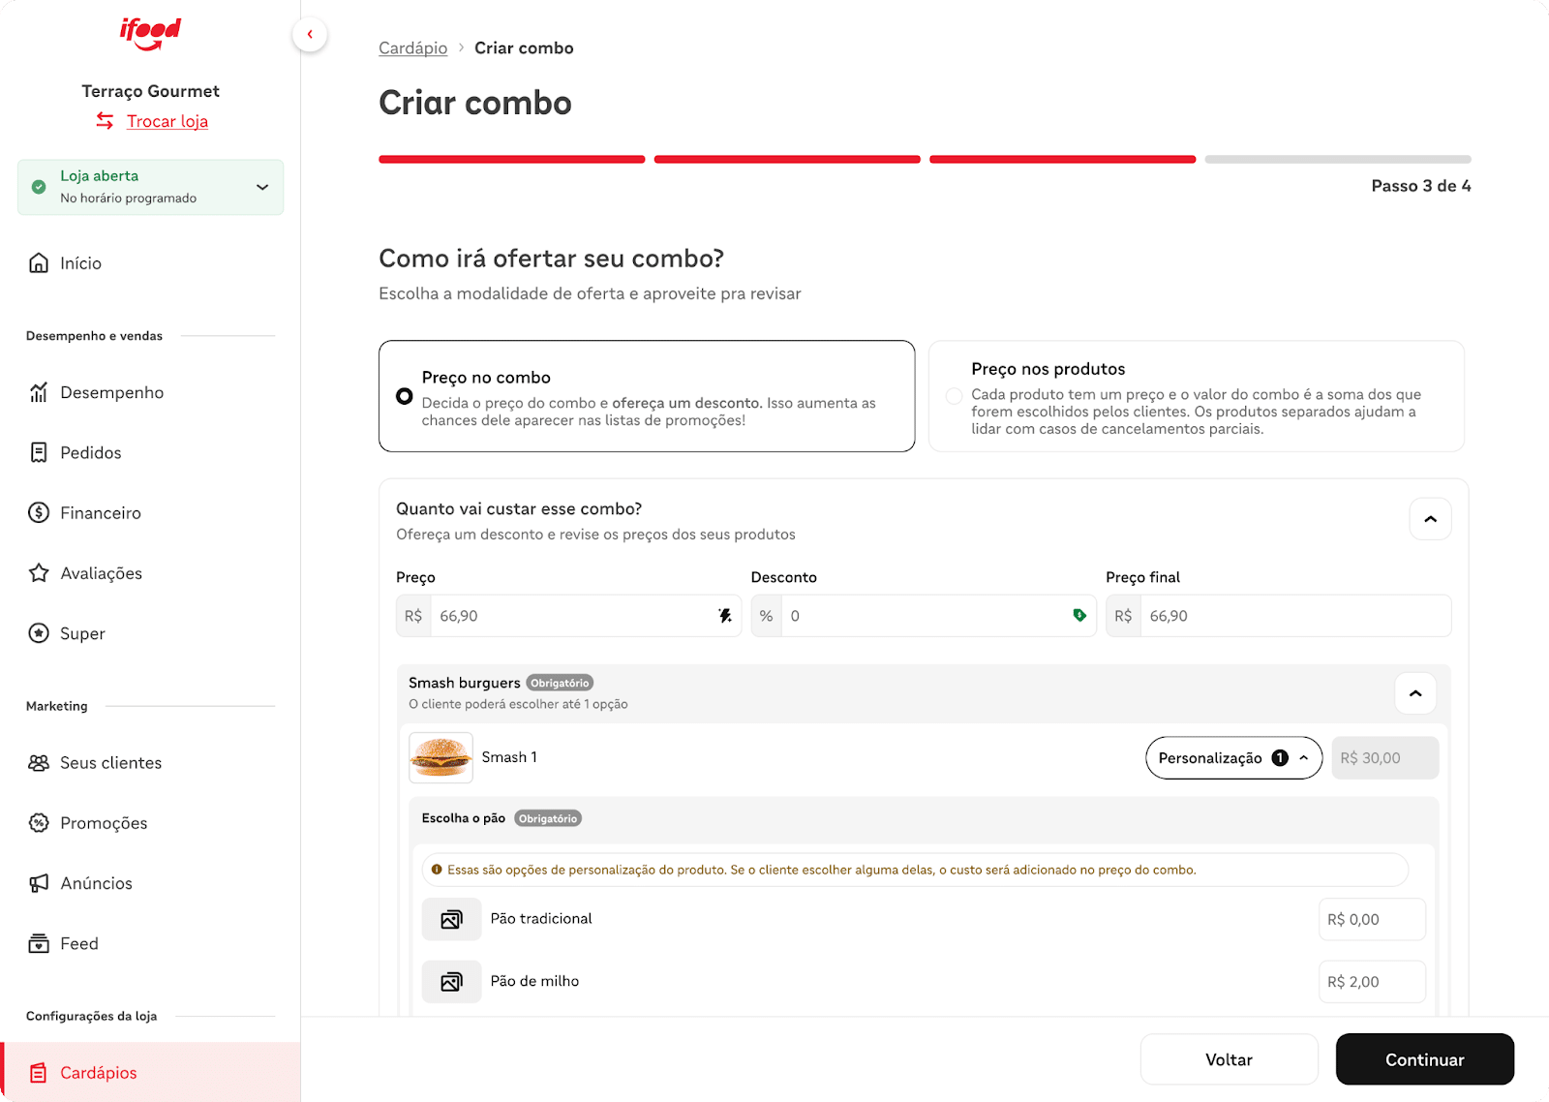Click the iFood logo
1549x1102 pixels.
(x=150, y=34)
